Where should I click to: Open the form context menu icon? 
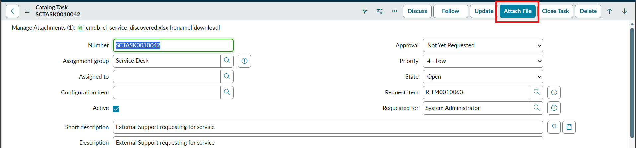27,11
